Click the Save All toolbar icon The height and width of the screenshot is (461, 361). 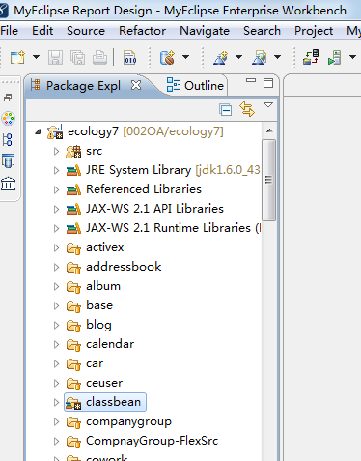click(x=77, y=58)
